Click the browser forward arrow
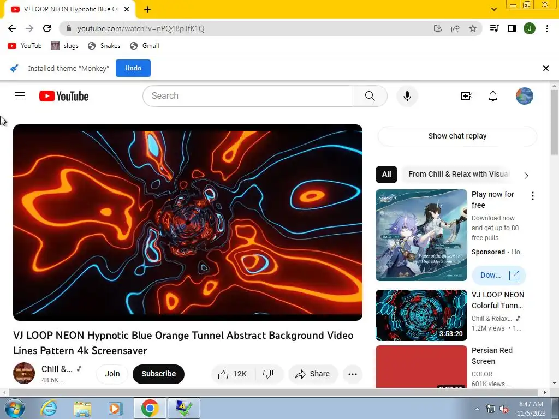559x419 pixels. [29, 28]
